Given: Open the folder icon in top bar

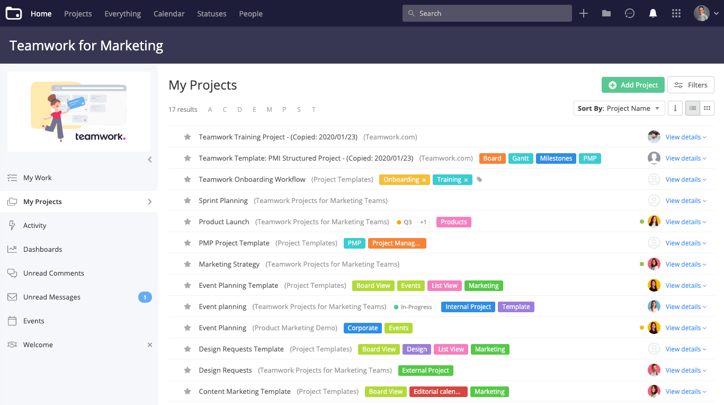Looking at the screenshot, I should [x=606, y=13].
